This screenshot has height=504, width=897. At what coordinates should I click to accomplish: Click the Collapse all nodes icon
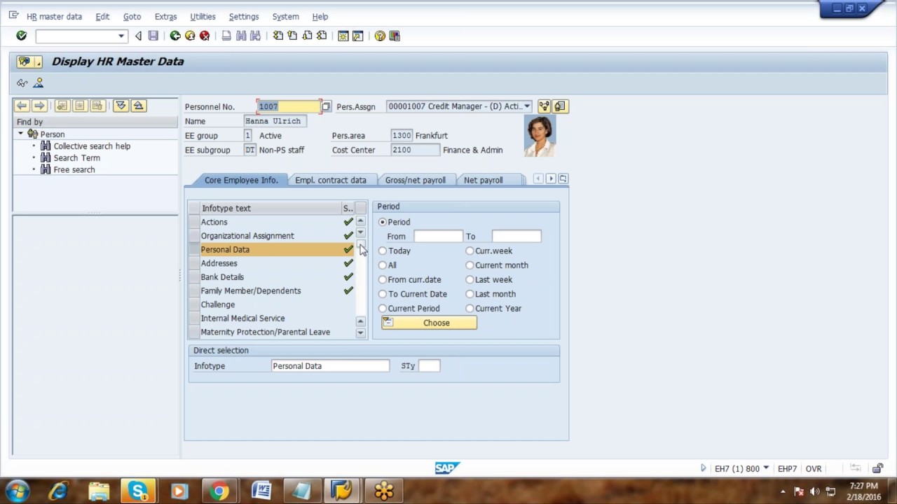(x=139, y=106)
